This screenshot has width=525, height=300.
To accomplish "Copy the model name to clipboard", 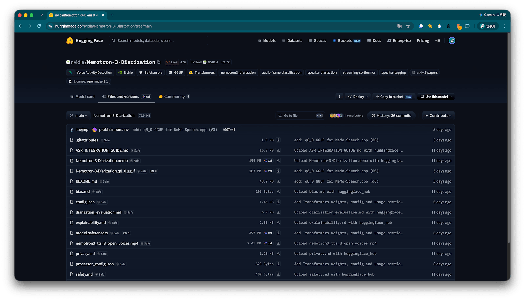I will (x=159, y=62).
